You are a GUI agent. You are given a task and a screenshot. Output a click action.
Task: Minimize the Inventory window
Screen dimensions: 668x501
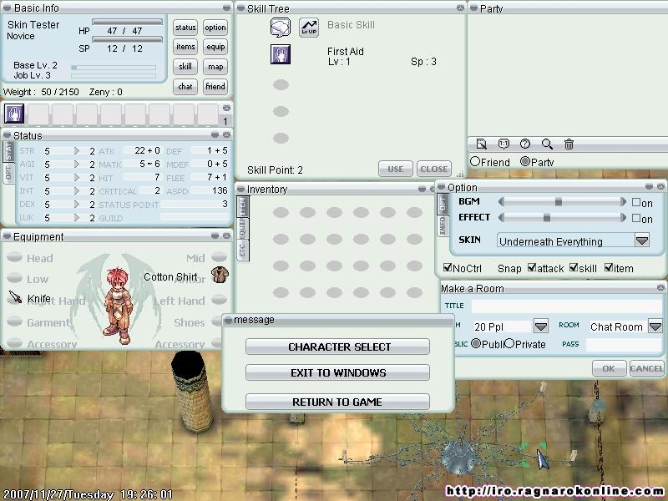click(x=423, y=189)
